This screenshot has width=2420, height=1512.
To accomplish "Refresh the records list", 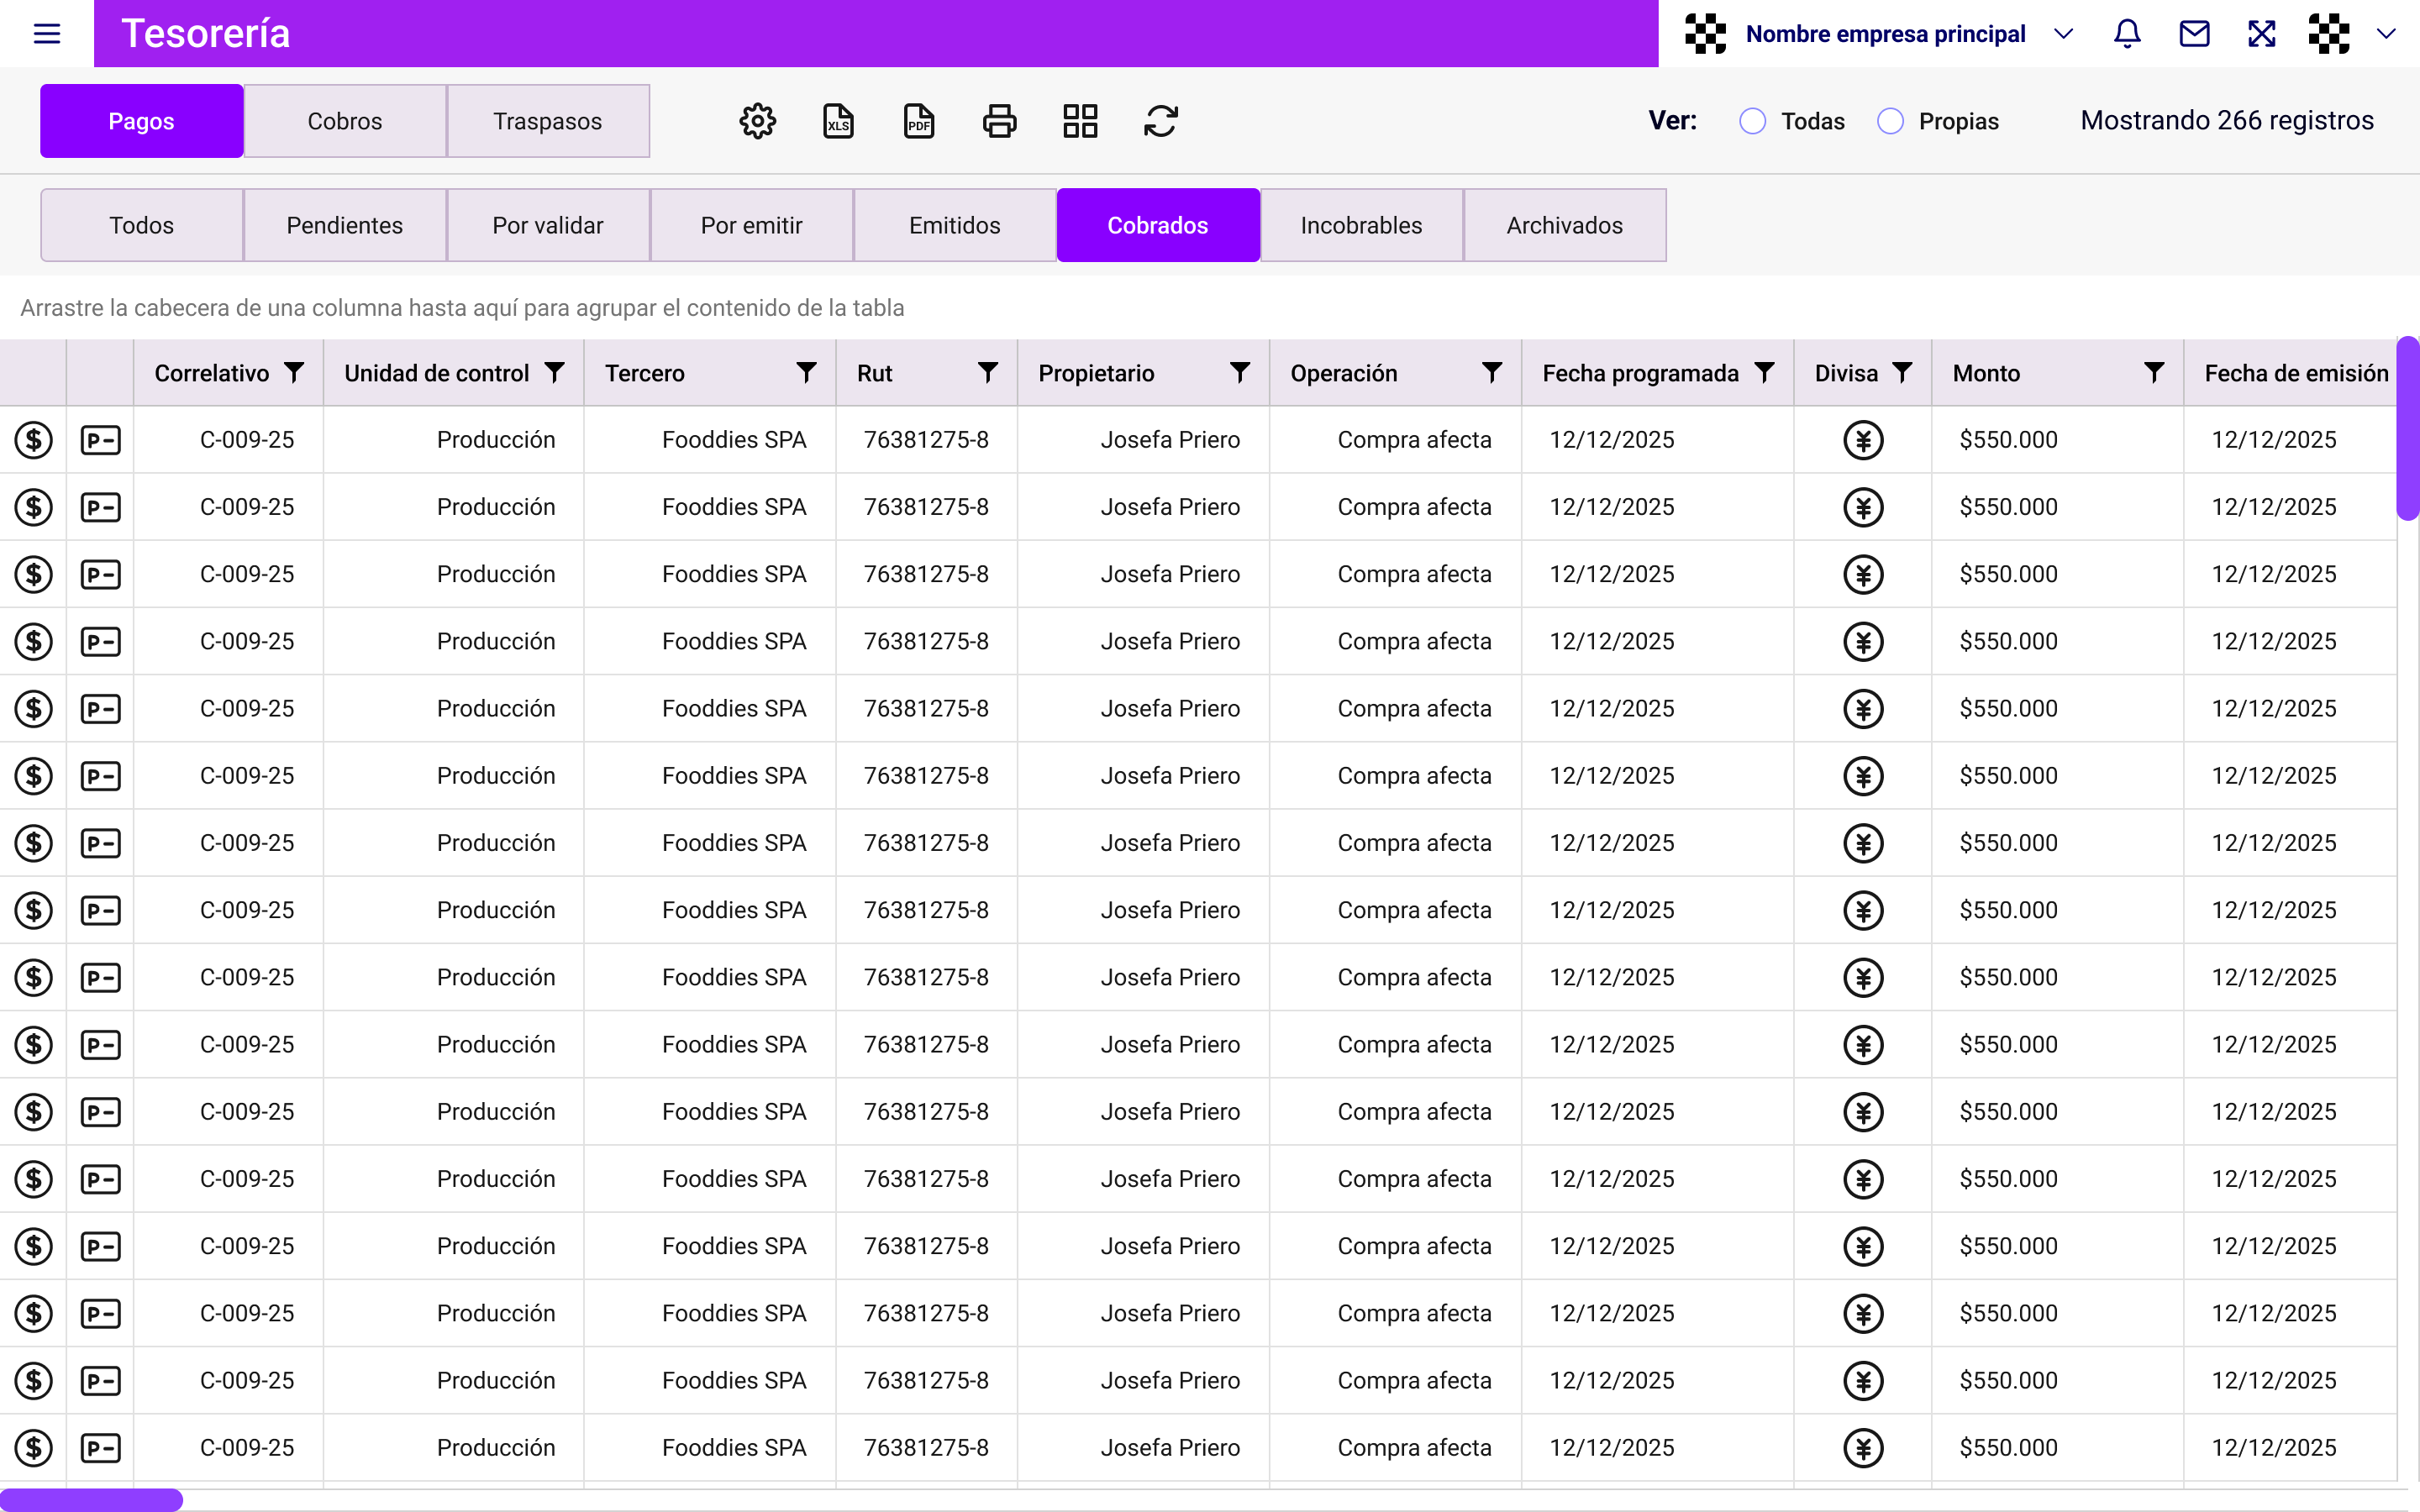I will coord(1161,121).
